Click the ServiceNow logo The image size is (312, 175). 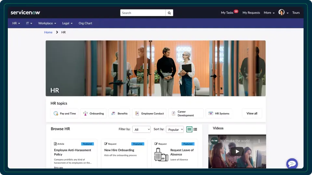pos(25,13)
